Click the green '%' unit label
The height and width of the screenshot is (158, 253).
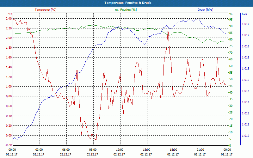(231, 14)
